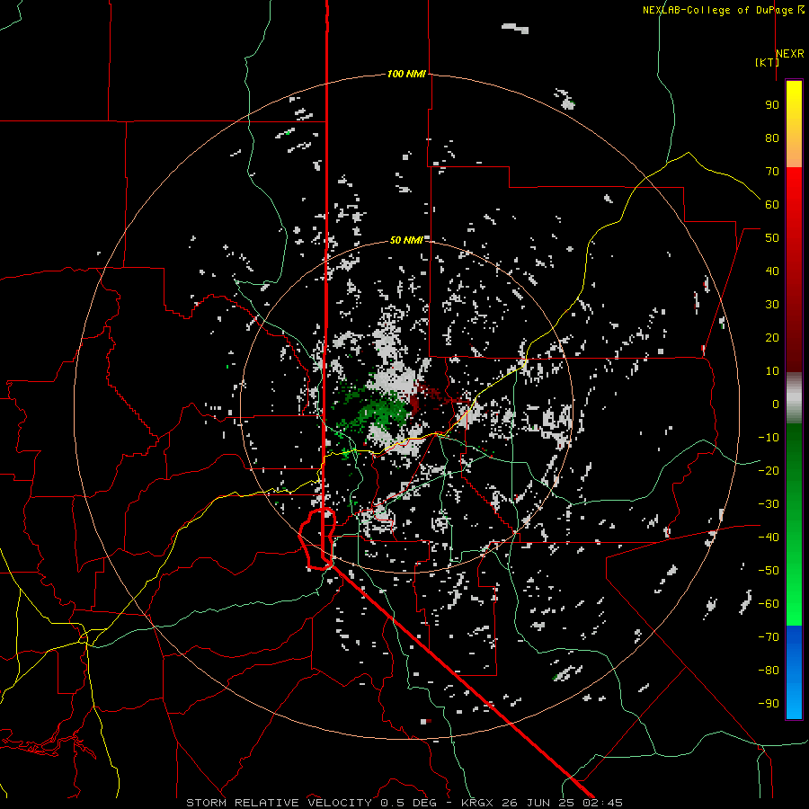Click the 50 NMI range ring label
This screenshot has height=809, width=809.
pos(406,240)
